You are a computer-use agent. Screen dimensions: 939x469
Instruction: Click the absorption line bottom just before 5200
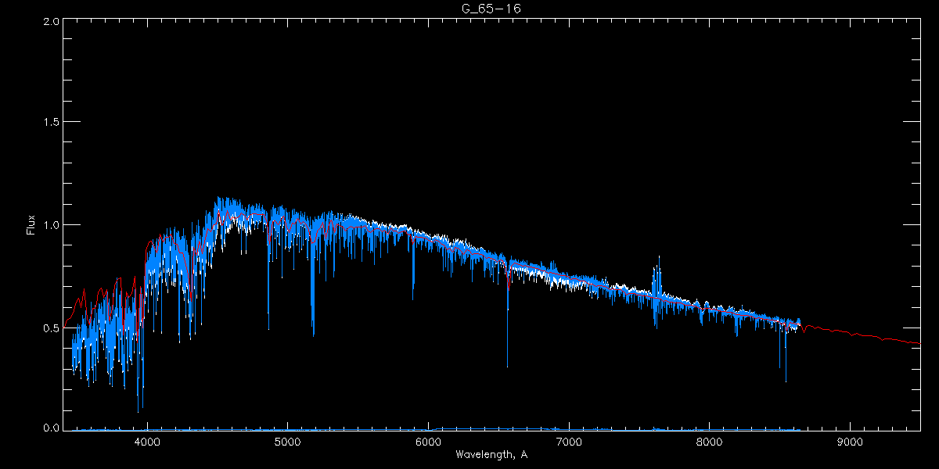tap(314, 335)
